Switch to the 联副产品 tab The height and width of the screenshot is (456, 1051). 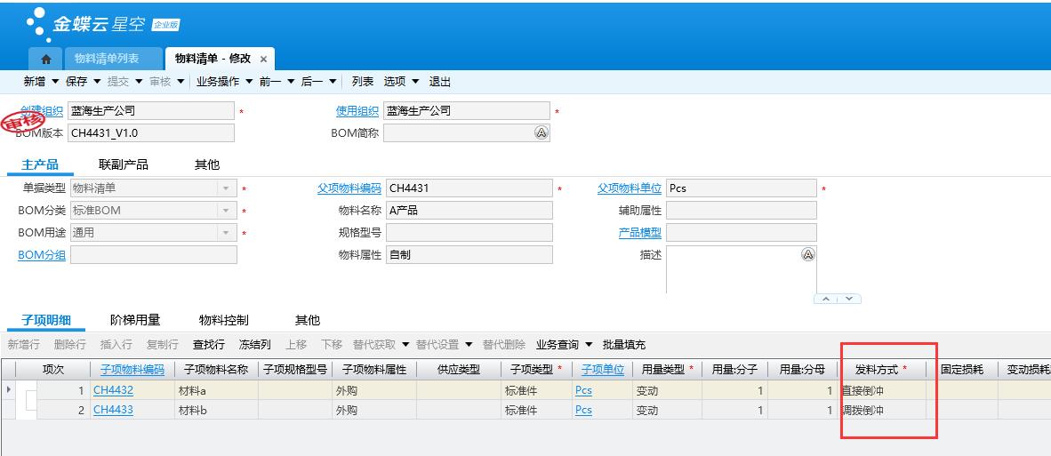click(x=124, y=164)
